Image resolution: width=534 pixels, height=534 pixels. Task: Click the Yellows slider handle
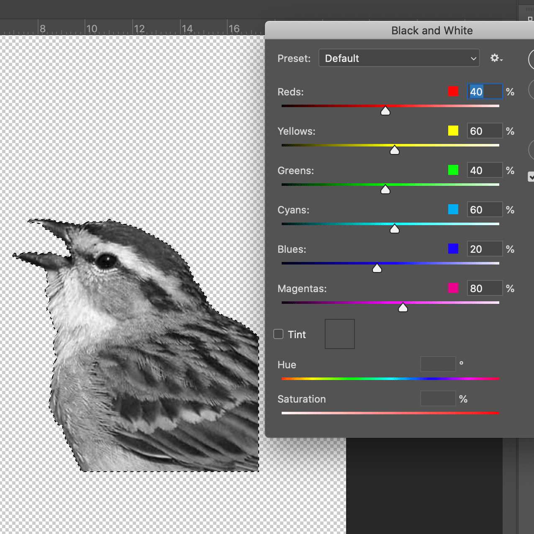(x=395, y=150)
